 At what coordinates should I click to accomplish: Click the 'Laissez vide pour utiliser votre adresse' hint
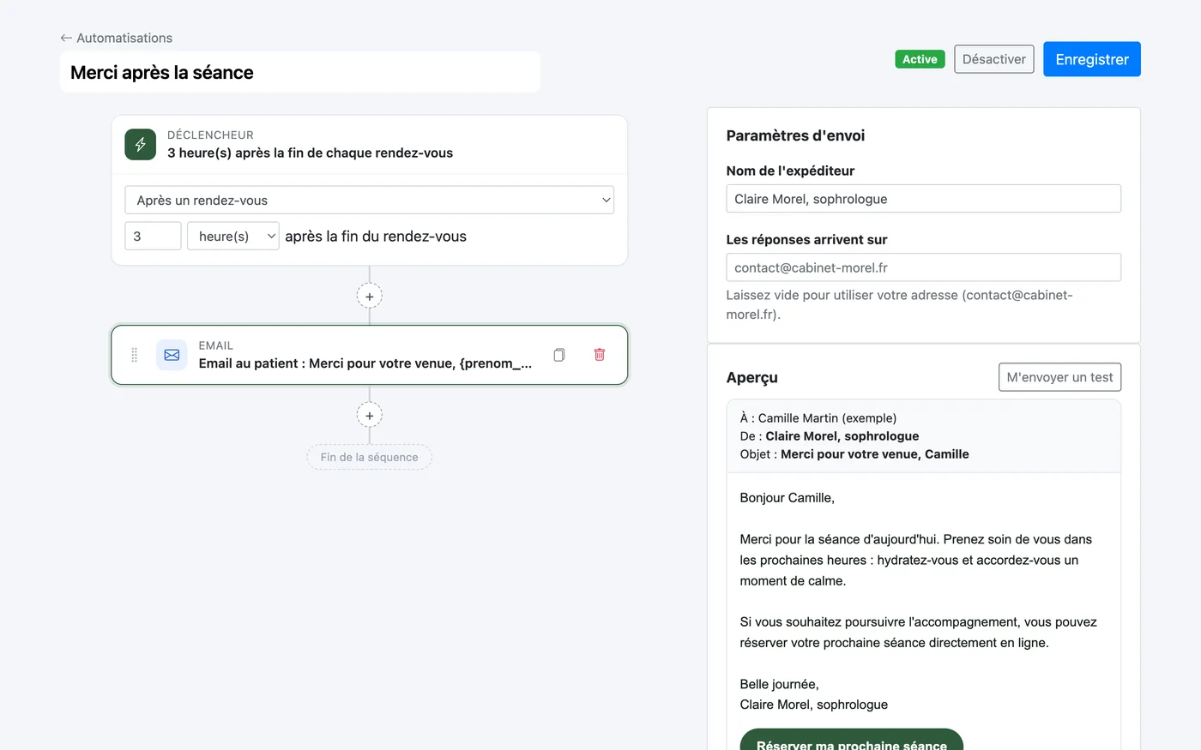coord(899,304)
